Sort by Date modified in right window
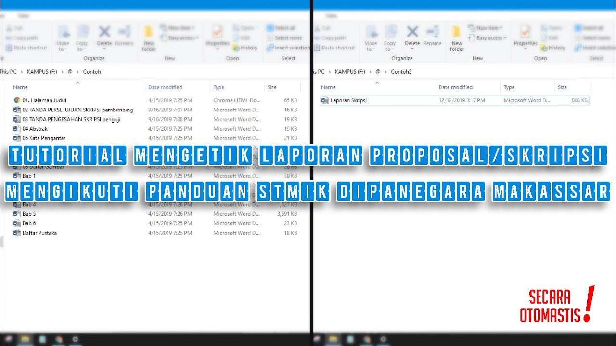The height and width of the screenshot is (346, 616). point(455,87)
